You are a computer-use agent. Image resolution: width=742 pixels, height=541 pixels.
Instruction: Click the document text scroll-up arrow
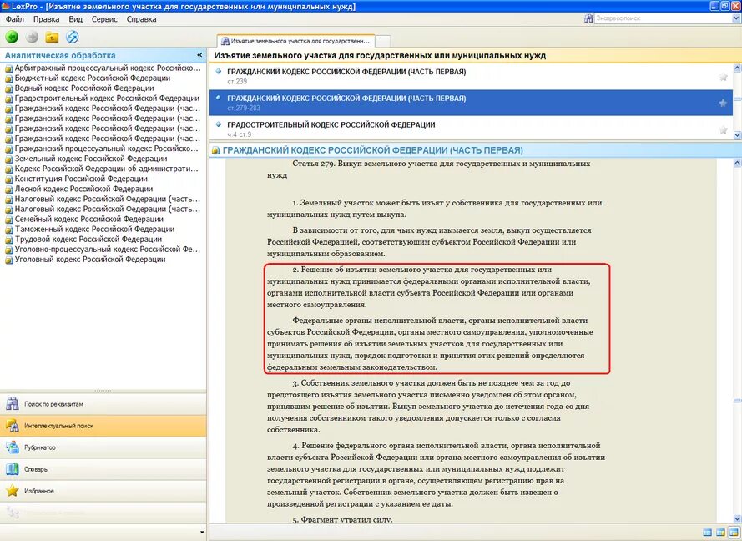click(x=737, y=163)
